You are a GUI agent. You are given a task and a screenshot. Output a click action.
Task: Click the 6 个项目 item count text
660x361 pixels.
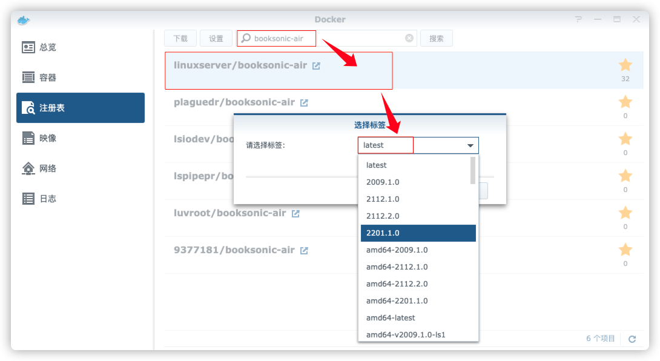click(601, 338)
